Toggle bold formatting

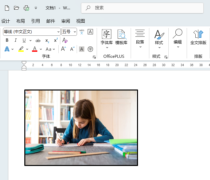(x=7, y=40)
